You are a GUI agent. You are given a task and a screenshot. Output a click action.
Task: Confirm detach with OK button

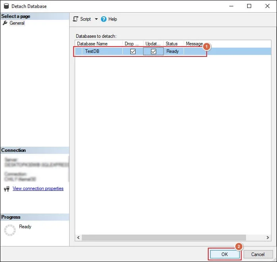pos(225,254)
